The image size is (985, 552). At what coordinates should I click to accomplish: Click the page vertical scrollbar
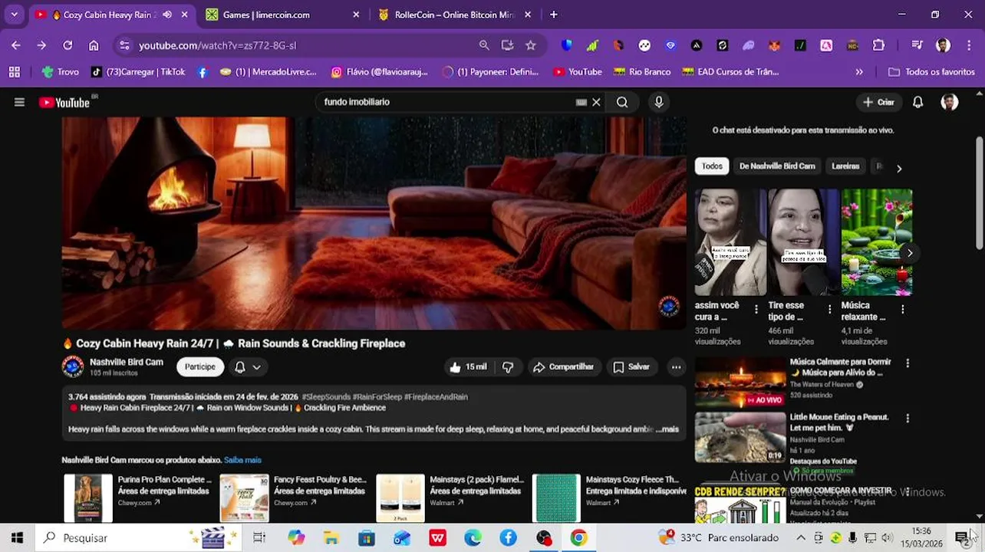pos(980,193)
